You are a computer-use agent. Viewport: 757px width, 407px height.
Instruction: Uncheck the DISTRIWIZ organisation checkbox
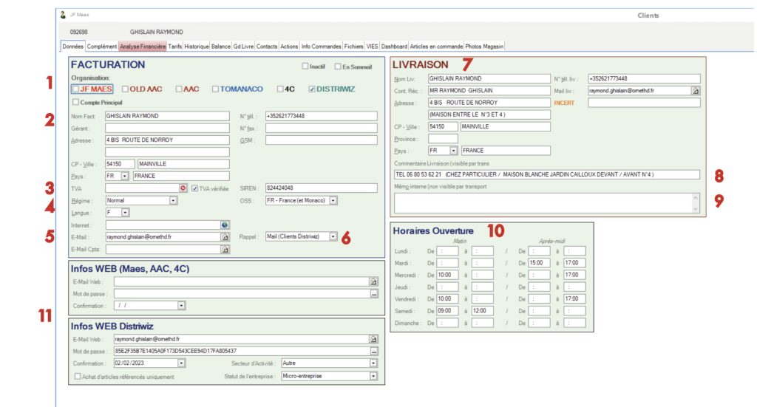pos(312,89)
